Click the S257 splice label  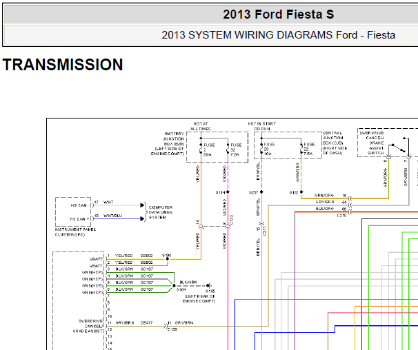(253, 193)
